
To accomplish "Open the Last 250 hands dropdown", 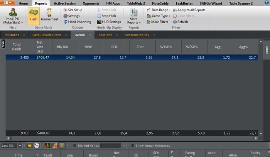I will (x=20, y=146).
